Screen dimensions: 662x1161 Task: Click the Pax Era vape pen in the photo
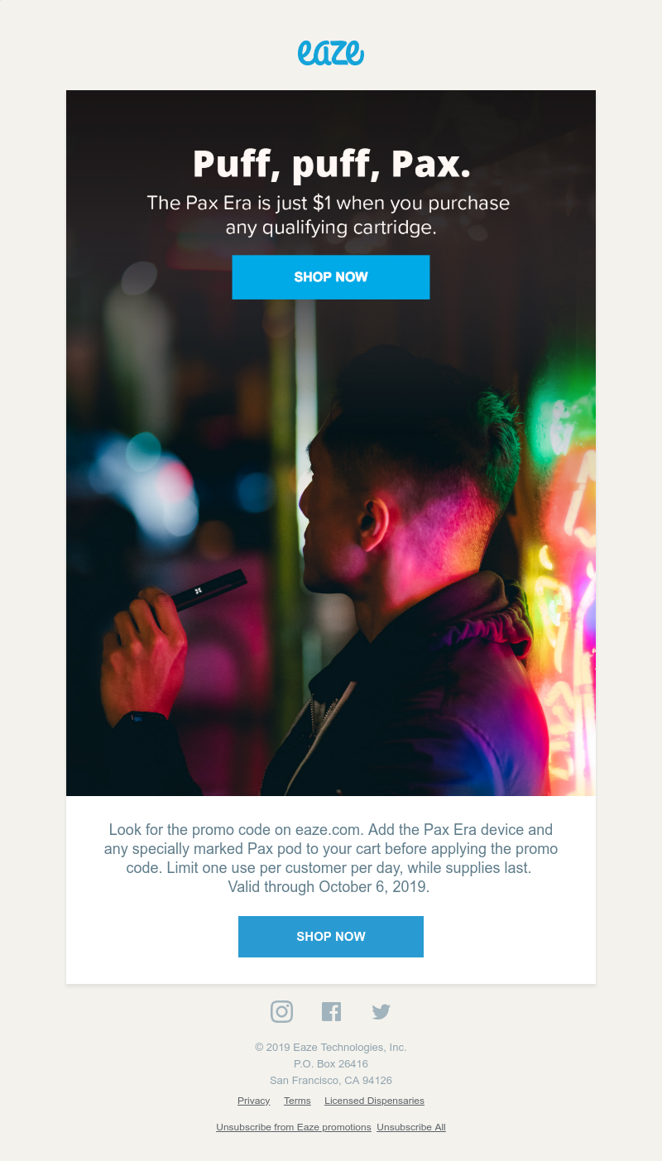tap(209, 590)
